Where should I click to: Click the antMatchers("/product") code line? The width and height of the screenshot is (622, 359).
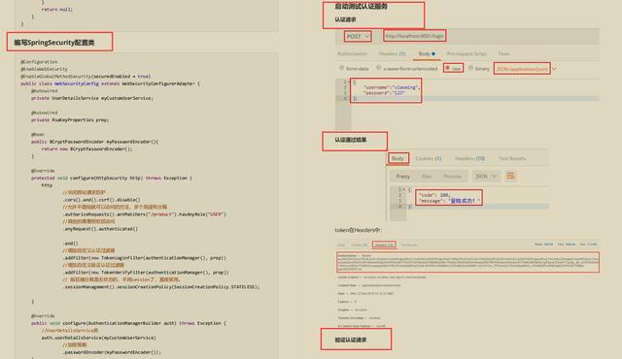pos(144,214)
